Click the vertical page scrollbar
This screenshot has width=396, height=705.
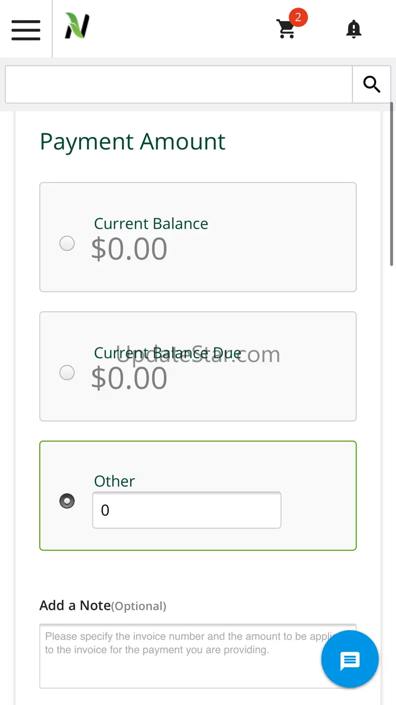pos(392,183)
